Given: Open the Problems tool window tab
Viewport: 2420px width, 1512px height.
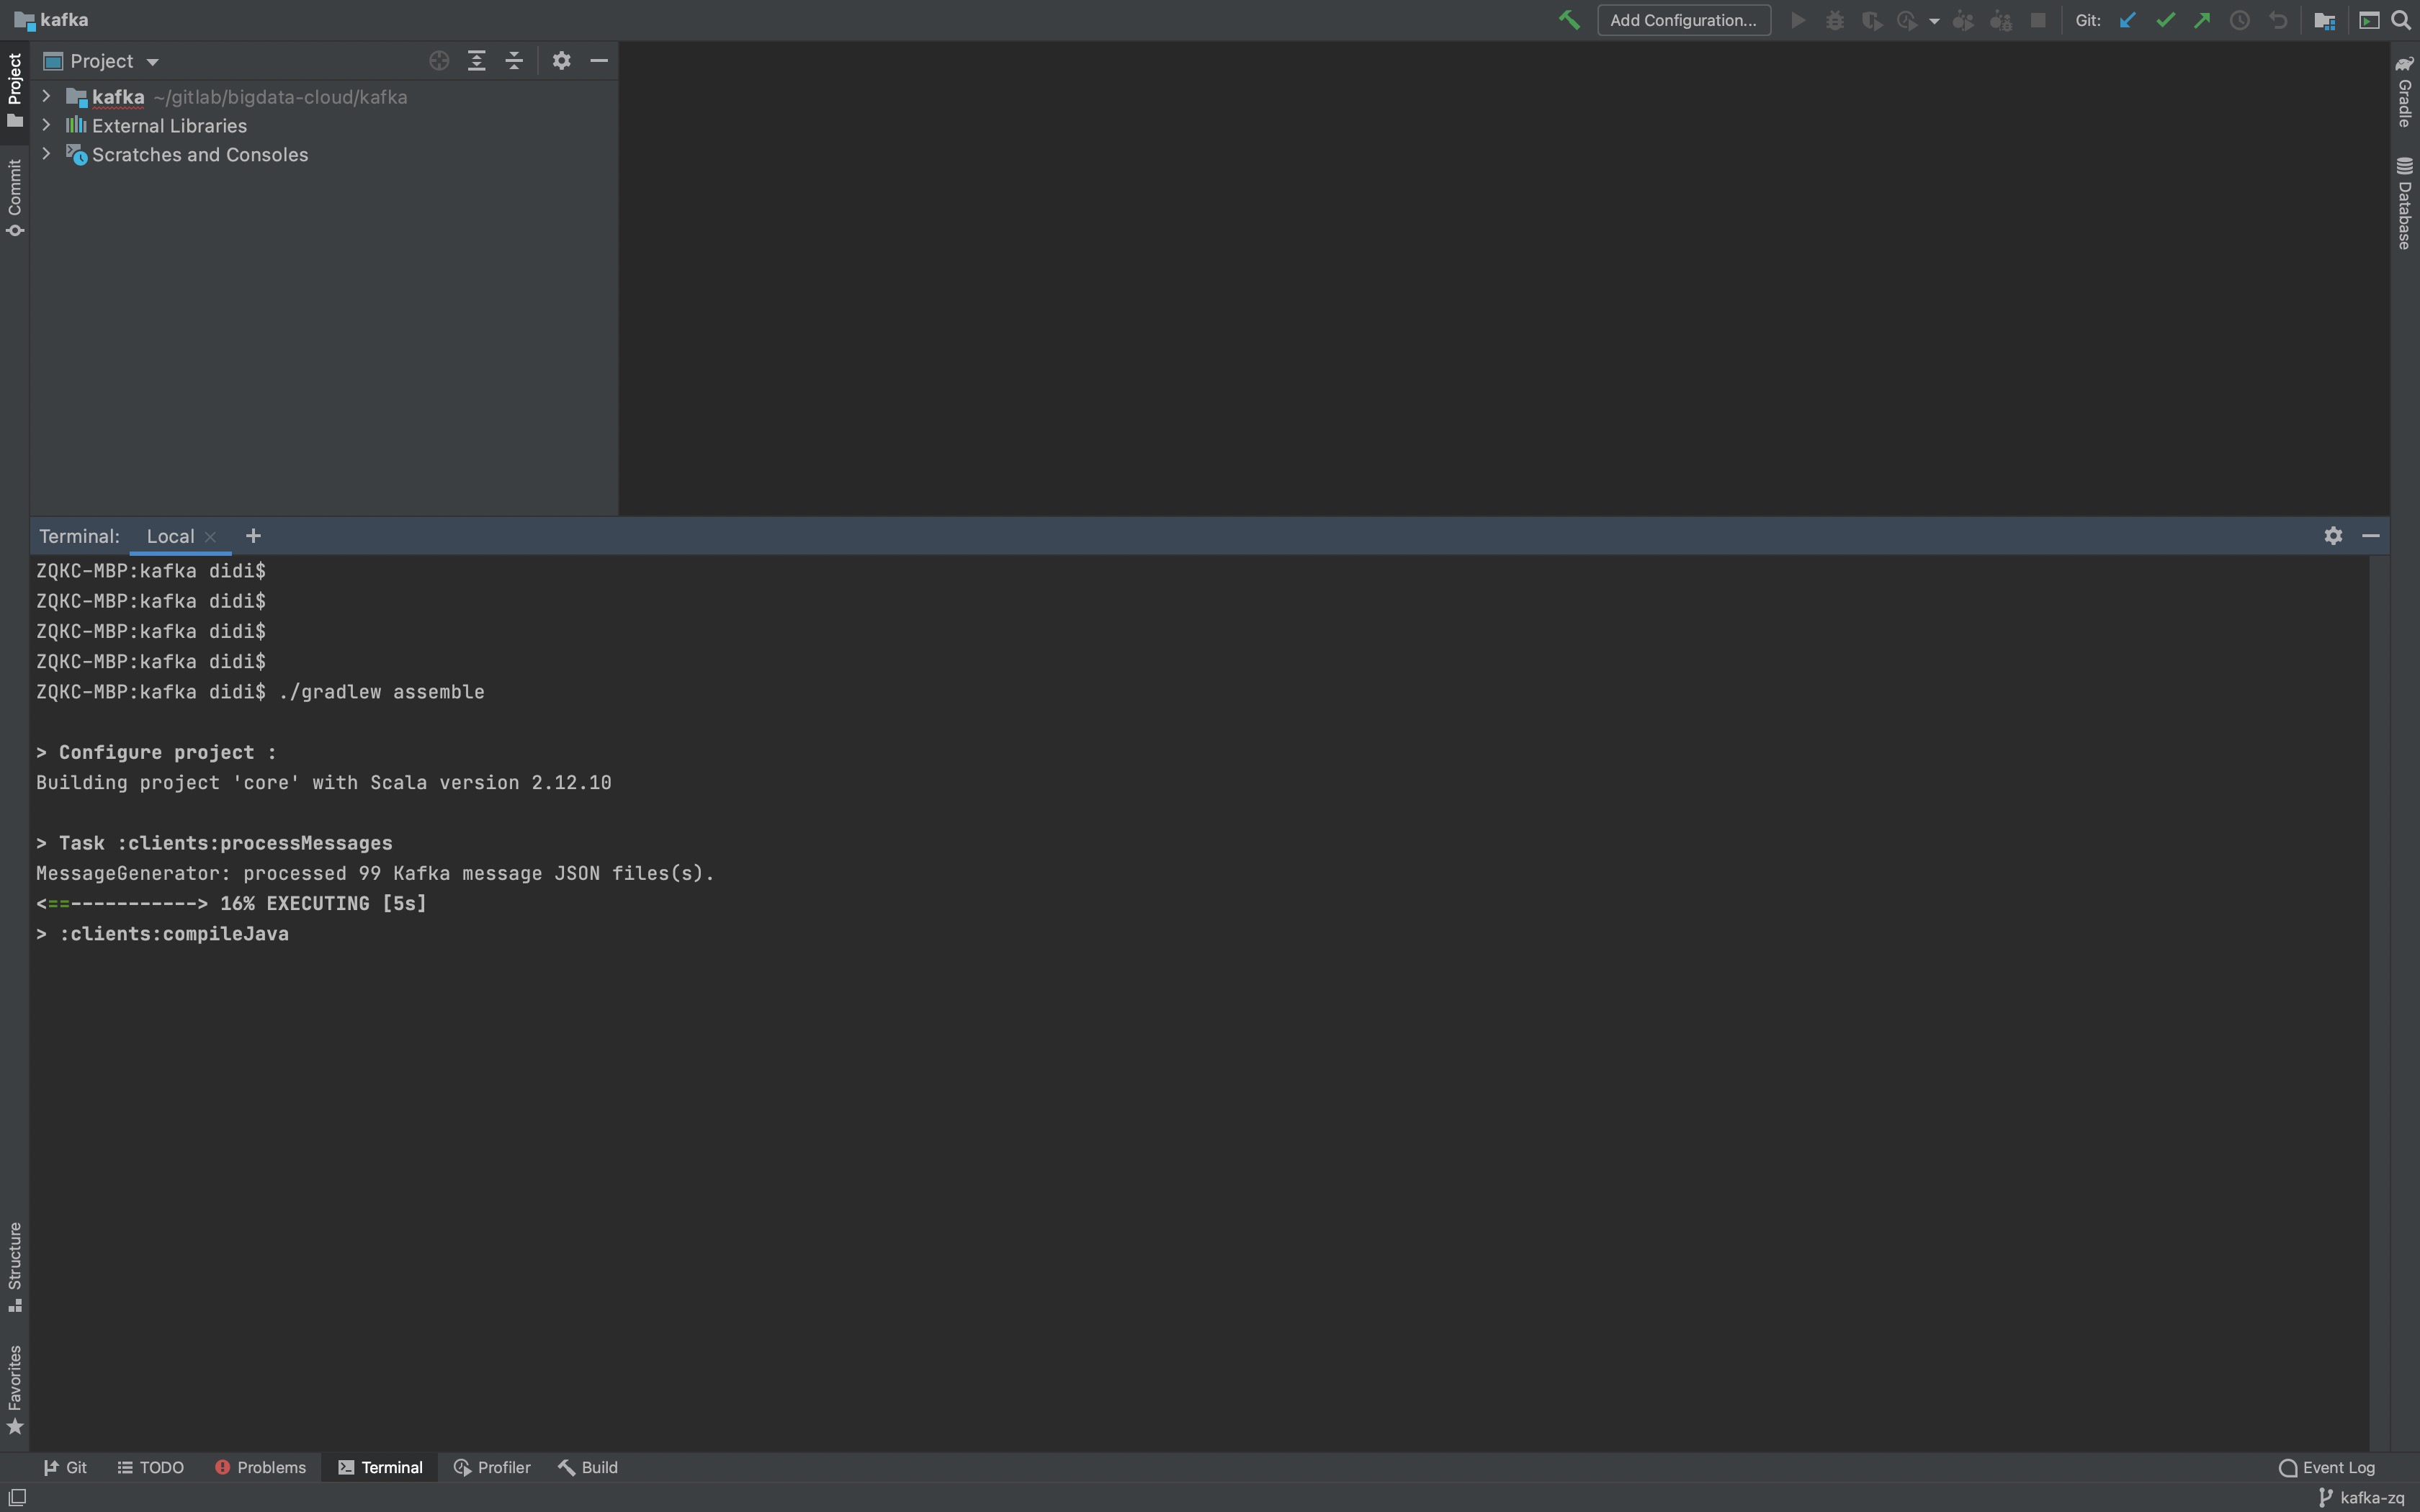Looking at the screenshot, I should 261,1466.
